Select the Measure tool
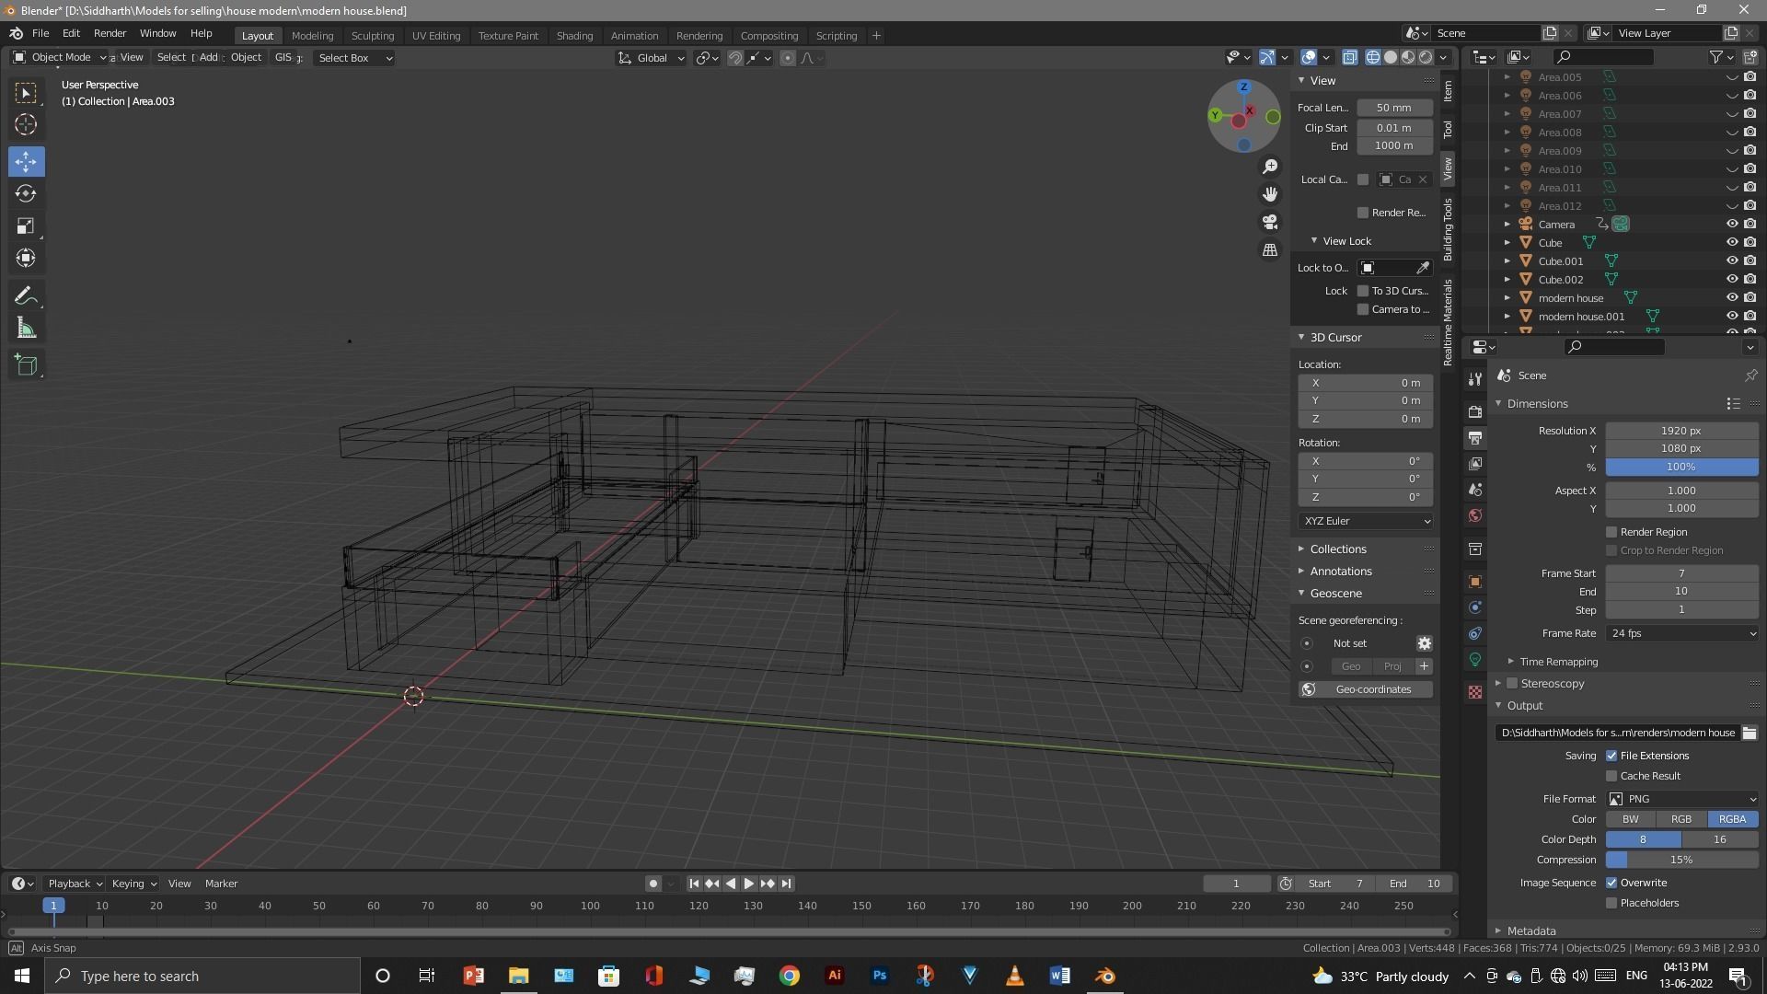The width and height of the screenshot is (1767, 994). point(26,329)
